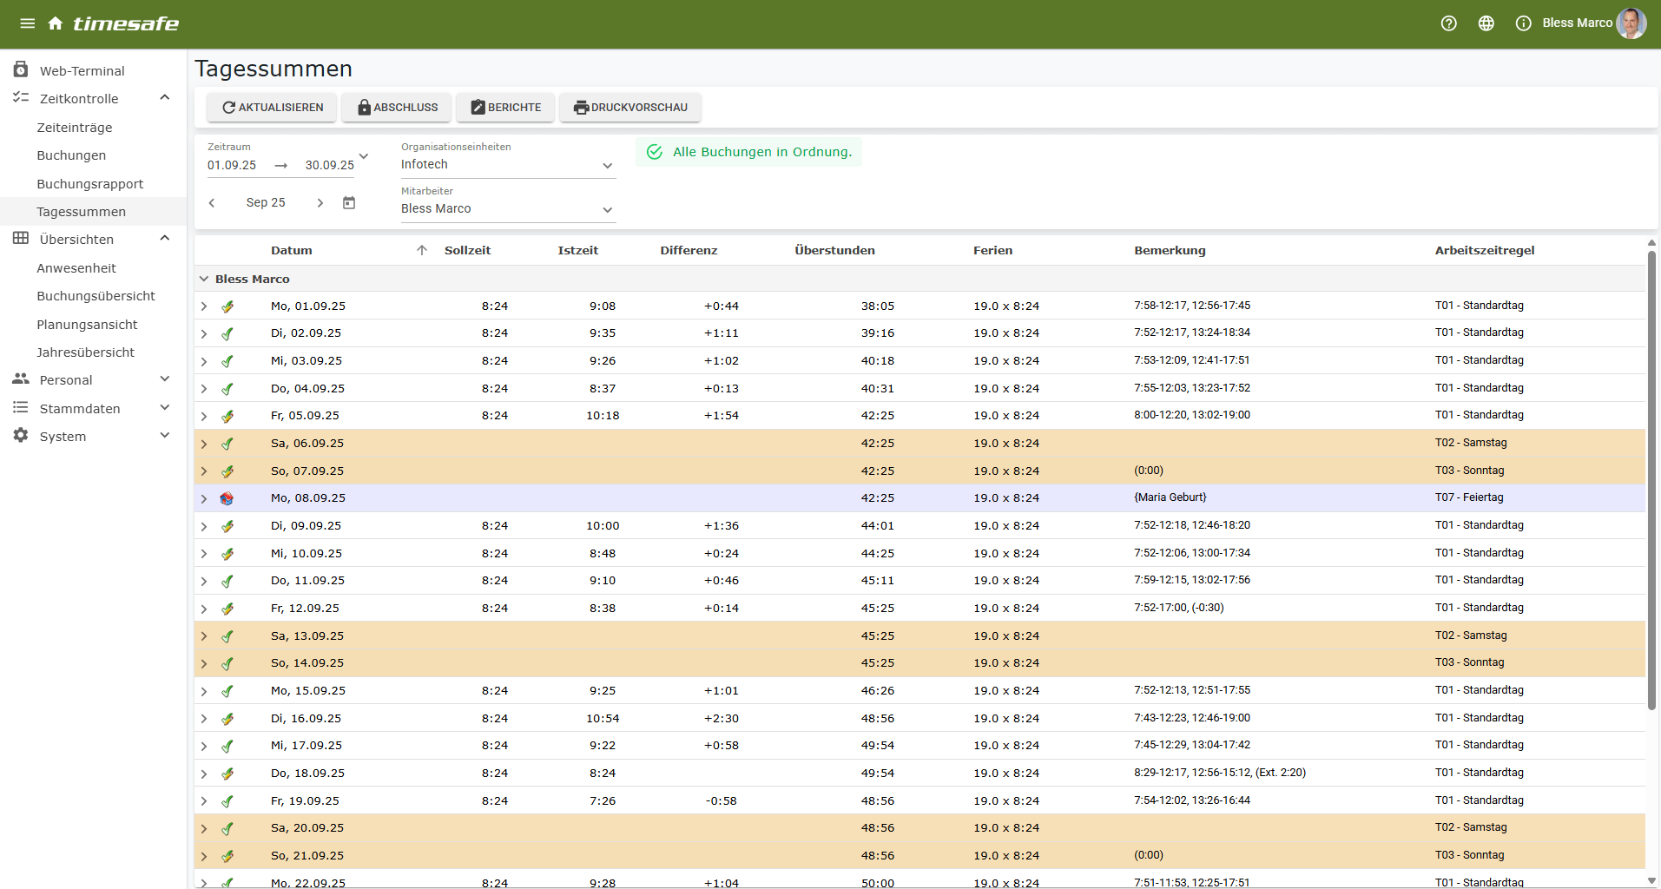Click the AKTUALISIEREN button

tap(273, 108)
